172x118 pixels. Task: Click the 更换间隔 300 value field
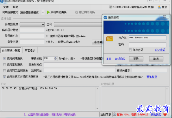click(49, 59)
